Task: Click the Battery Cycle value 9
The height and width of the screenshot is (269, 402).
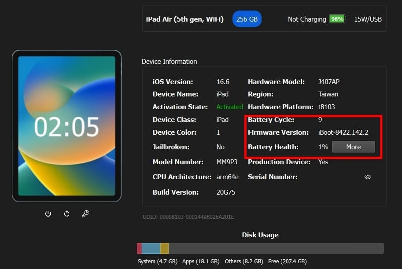Action: coord(320,119)
